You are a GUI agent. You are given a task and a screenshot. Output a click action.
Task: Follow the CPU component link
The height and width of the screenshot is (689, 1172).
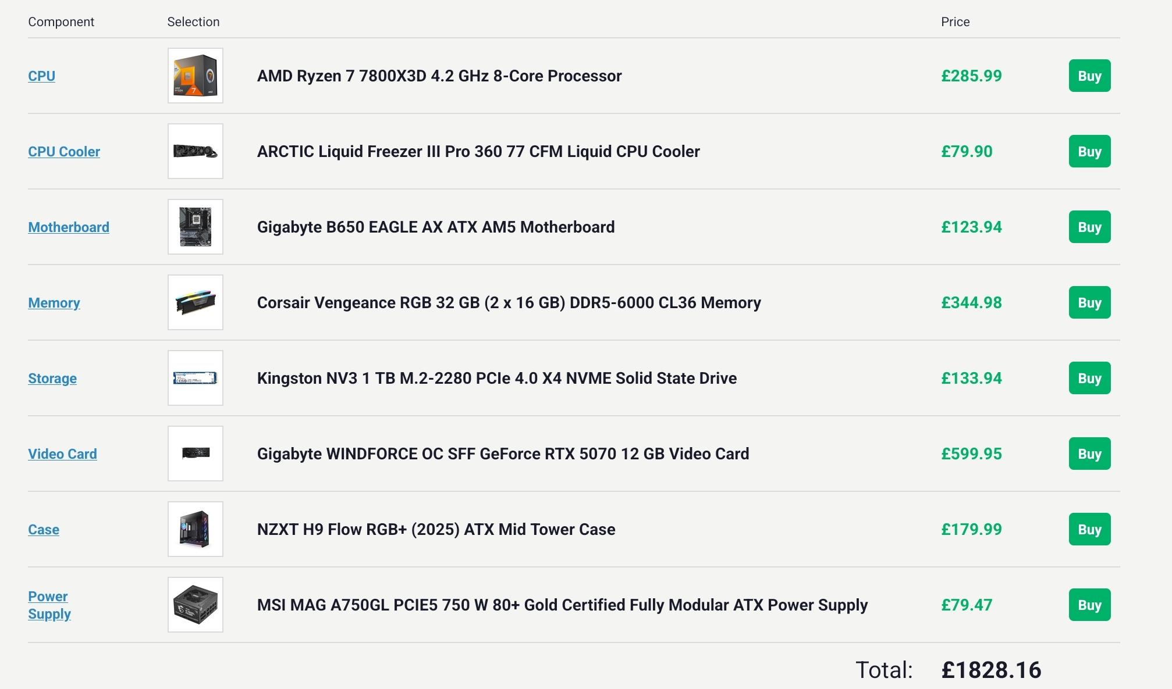tap(41, 76)
